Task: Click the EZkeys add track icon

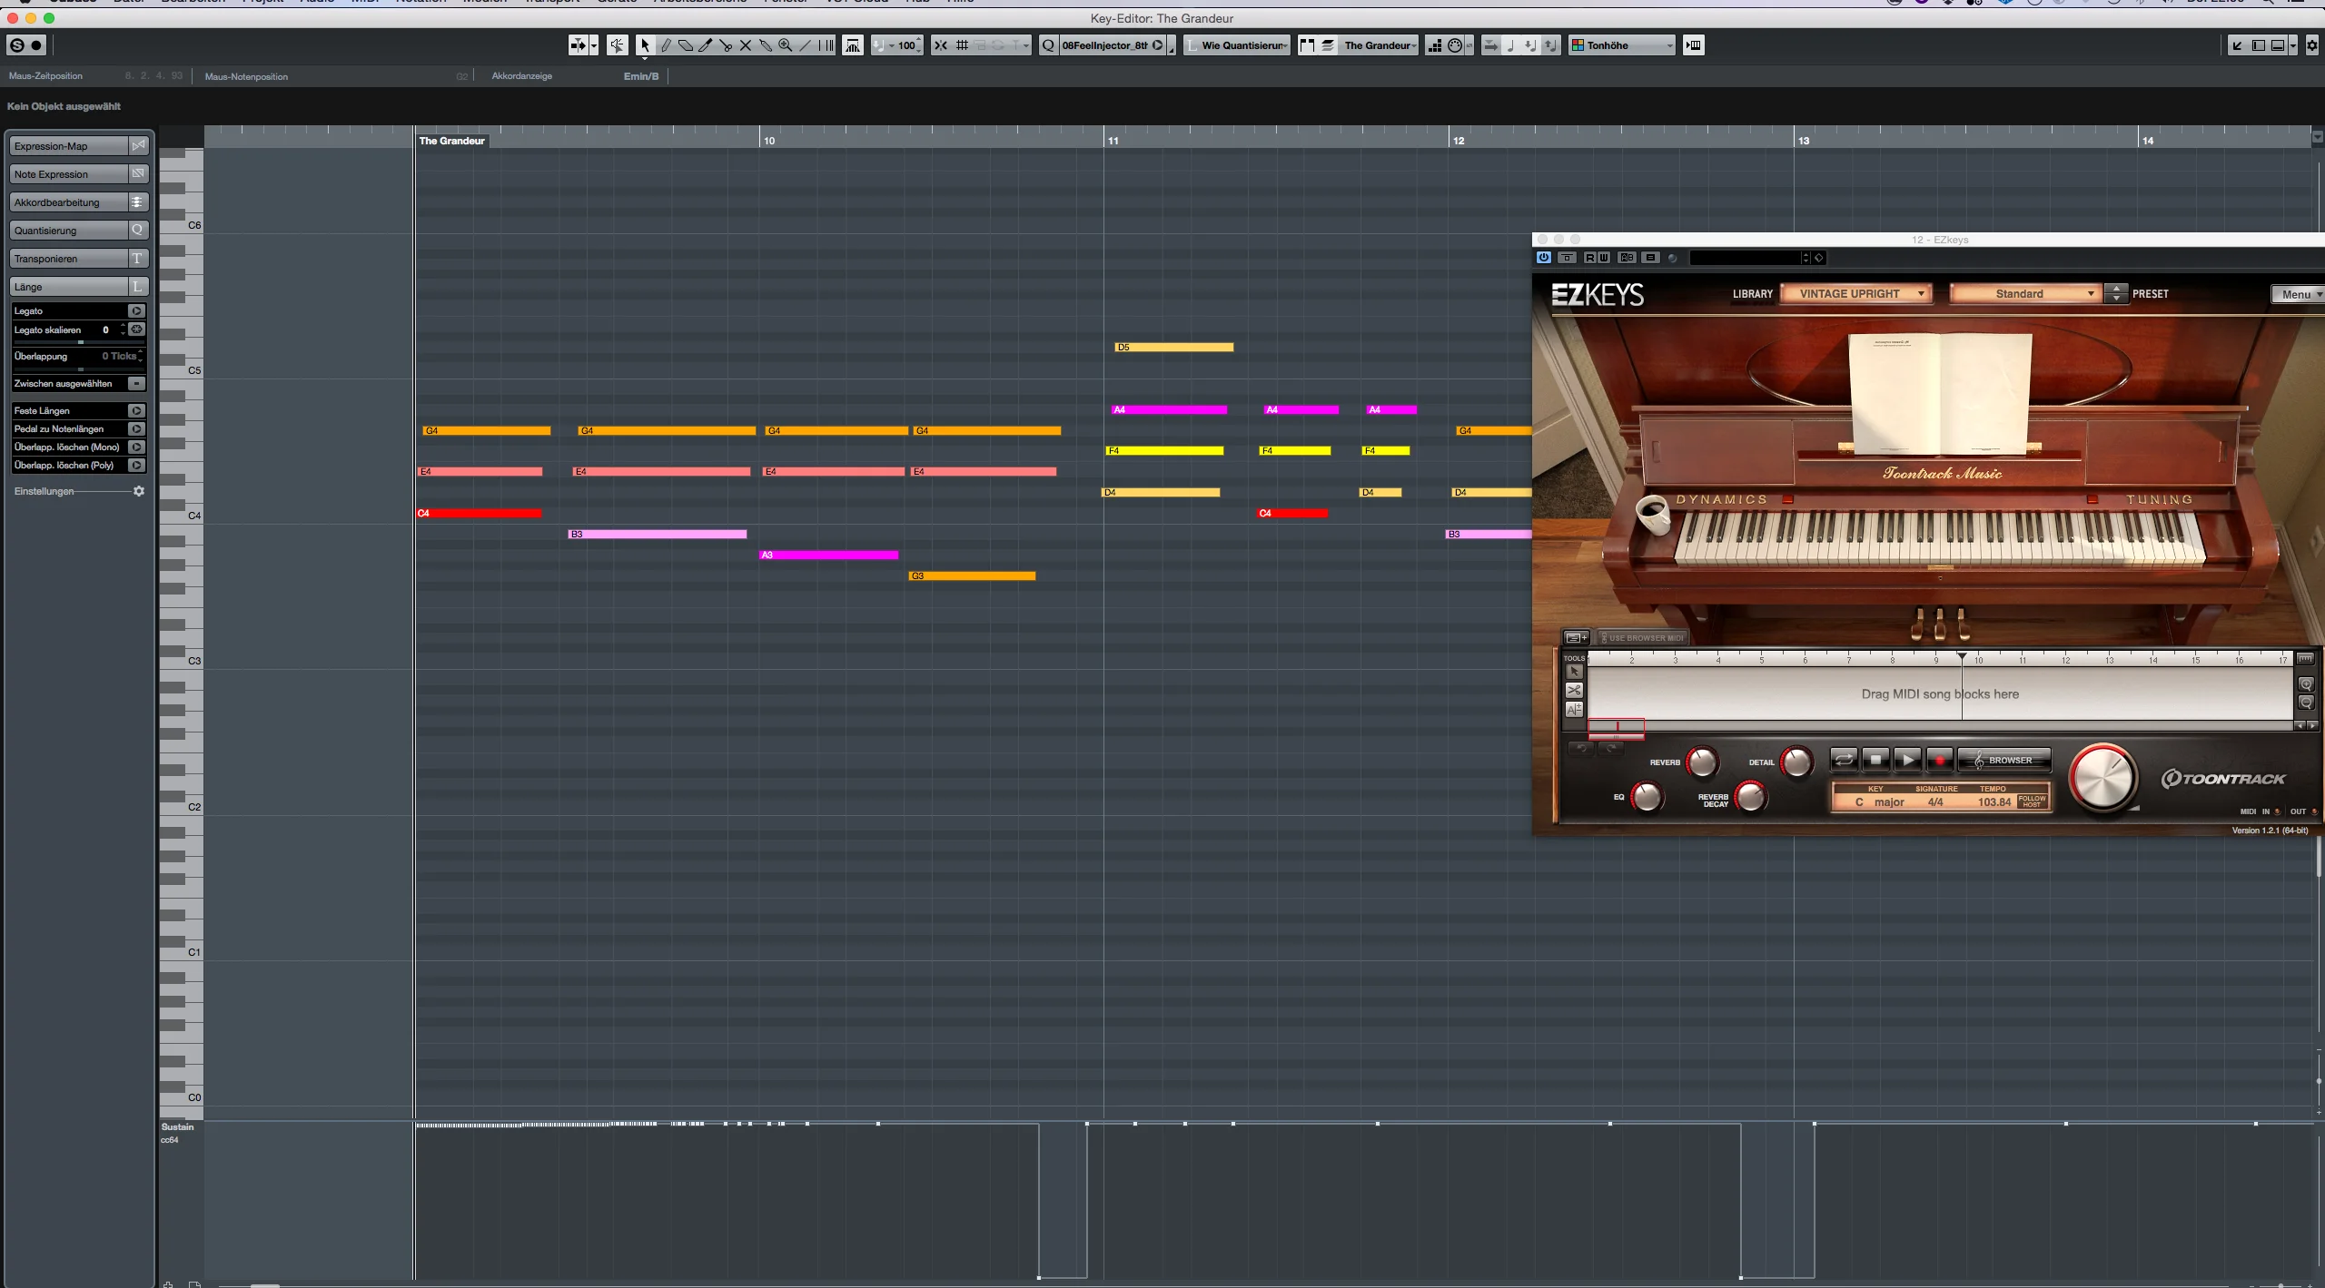Action: [x=1576, y=638]
